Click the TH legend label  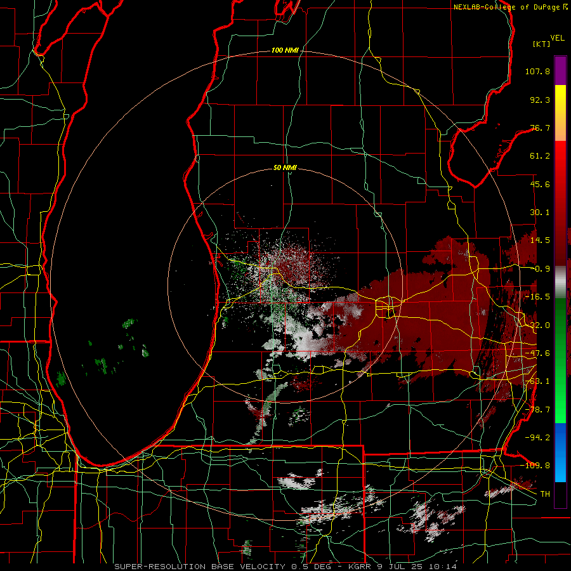tap(545, 494)
